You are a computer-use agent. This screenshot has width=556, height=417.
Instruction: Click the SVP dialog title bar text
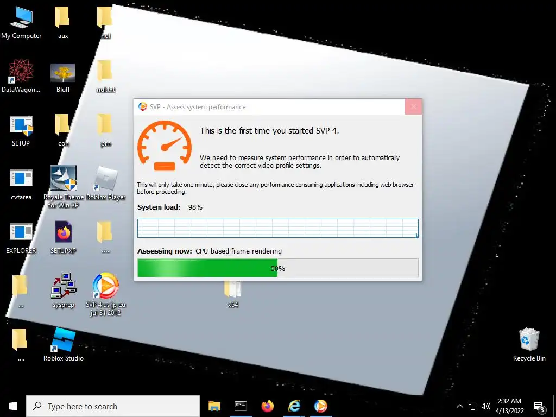pyautogui.click(x=198, y=107)
